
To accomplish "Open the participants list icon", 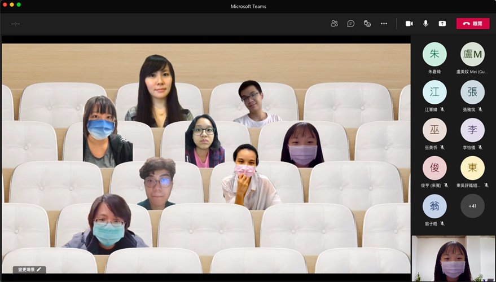I will pos(334,24).
